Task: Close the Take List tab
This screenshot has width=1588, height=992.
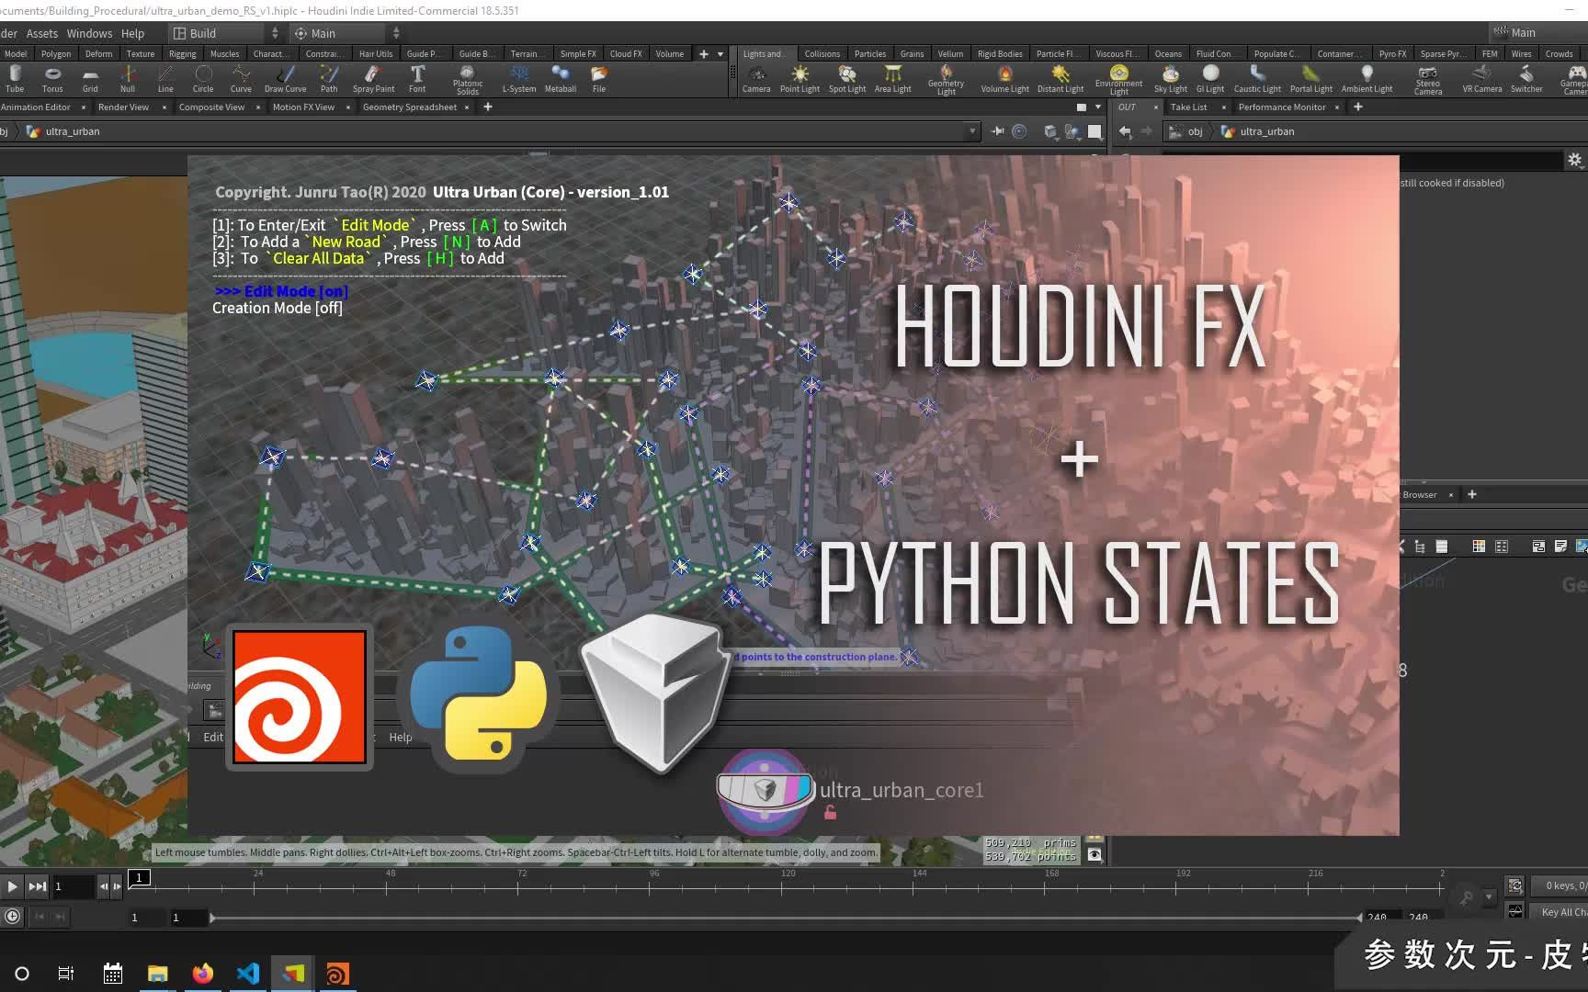Action: pos(1223,107)
